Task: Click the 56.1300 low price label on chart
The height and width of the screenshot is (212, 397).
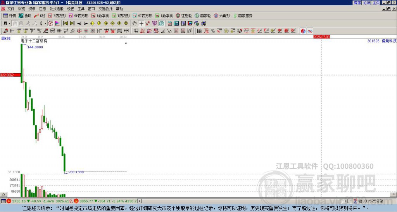Action: (77, 172)
